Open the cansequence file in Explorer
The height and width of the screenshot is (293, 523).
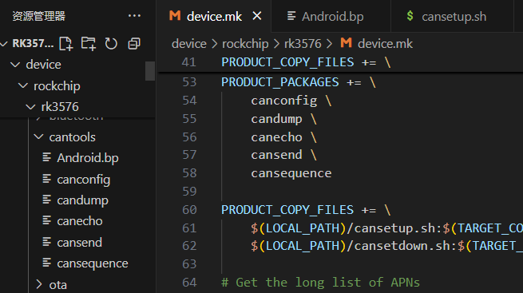point(93,263)
